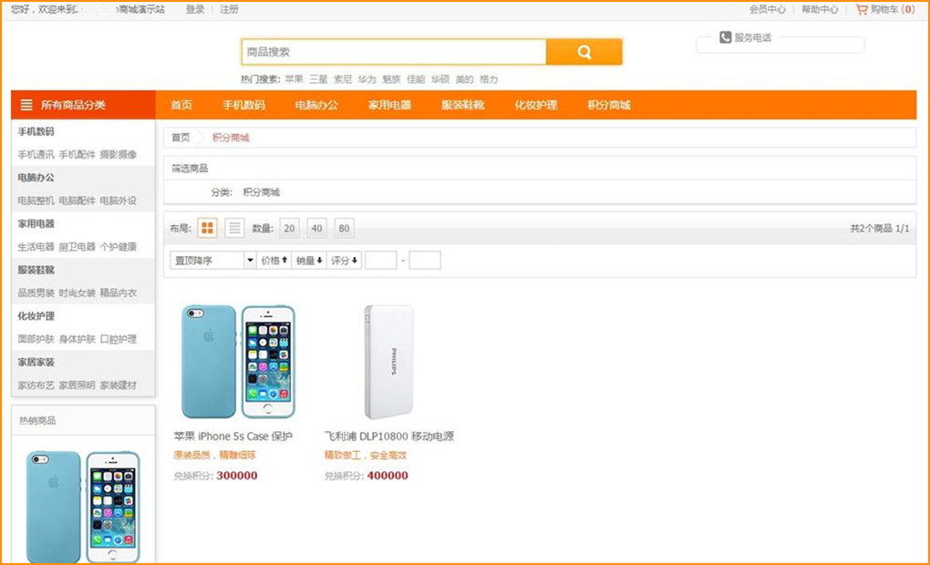930x565 pixels.
Task: Click the 所有商品分类 header
Action: (83, 105)
